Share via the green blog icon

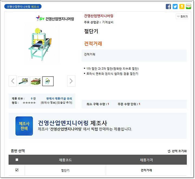pos(188,6)
